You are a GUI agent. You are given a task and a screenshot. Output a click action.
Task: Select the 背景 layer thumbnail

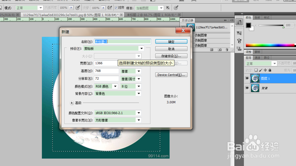point(255,88)
